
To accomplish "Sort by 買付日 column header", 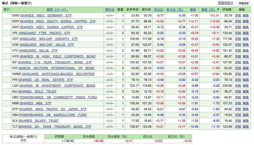I will [x=110, y=10].
